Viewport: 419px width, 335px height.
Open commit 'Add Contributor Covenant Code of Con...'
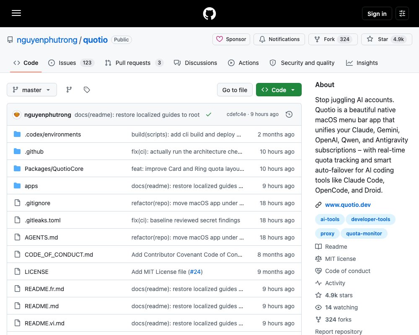coord(187,254)
